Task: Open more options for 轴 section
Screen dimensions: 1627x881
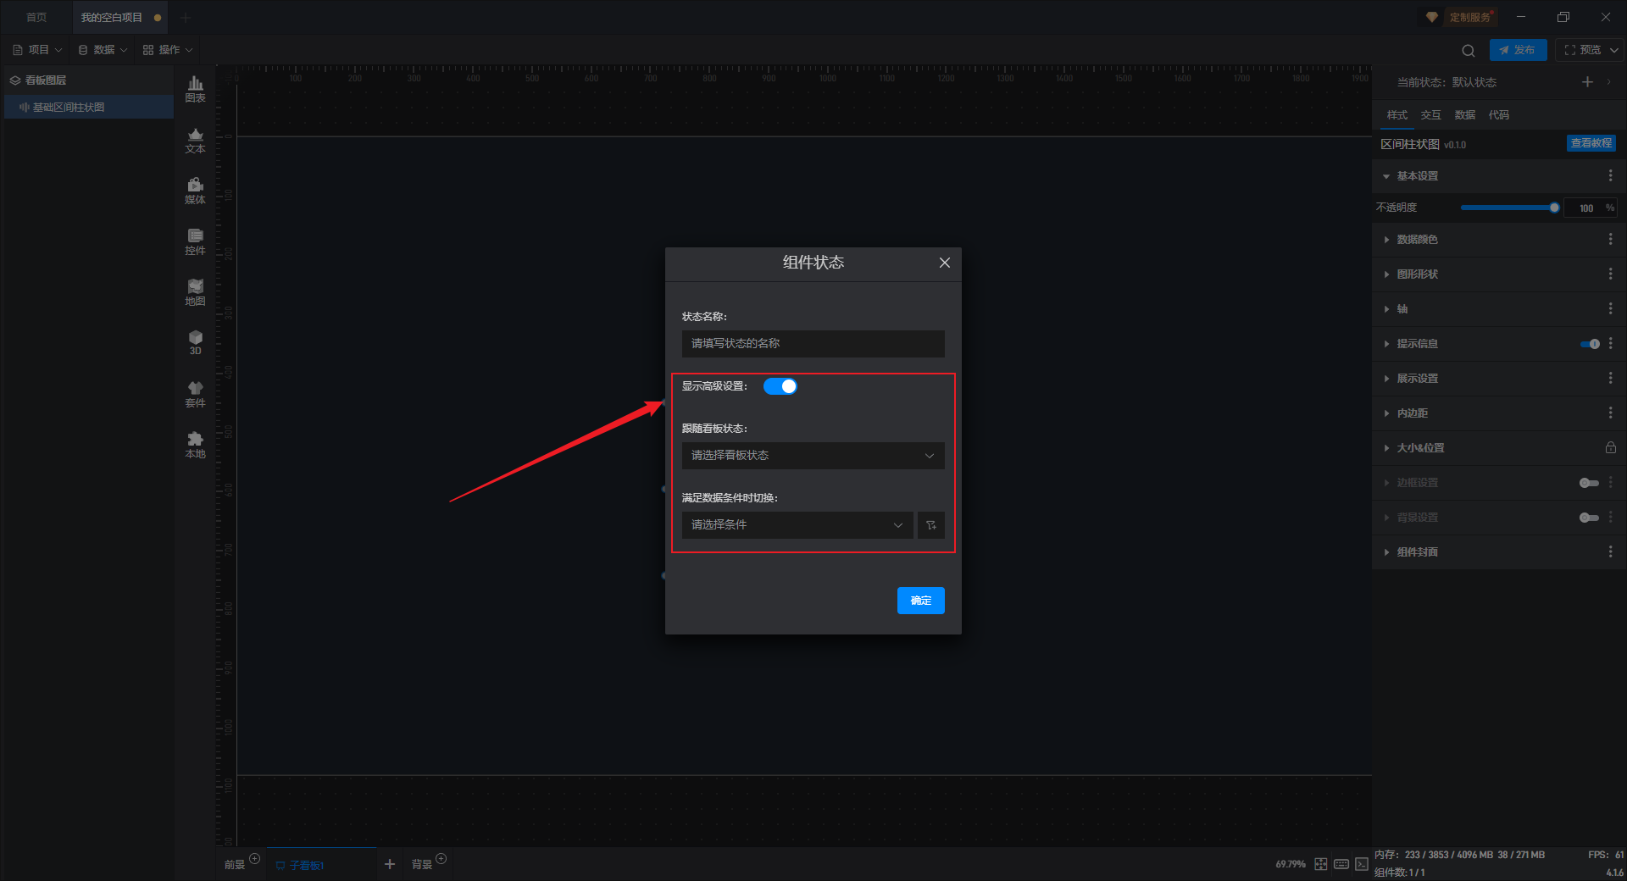Action: [x=1610, y=309]
